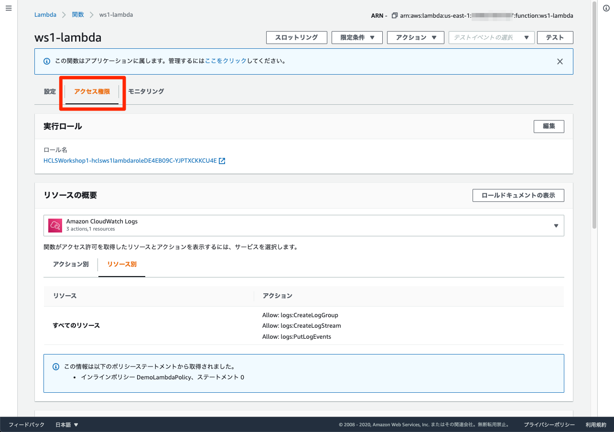Open the テストイベントの選択 dropdown
The image size is (614, 432).
(492, 37)
